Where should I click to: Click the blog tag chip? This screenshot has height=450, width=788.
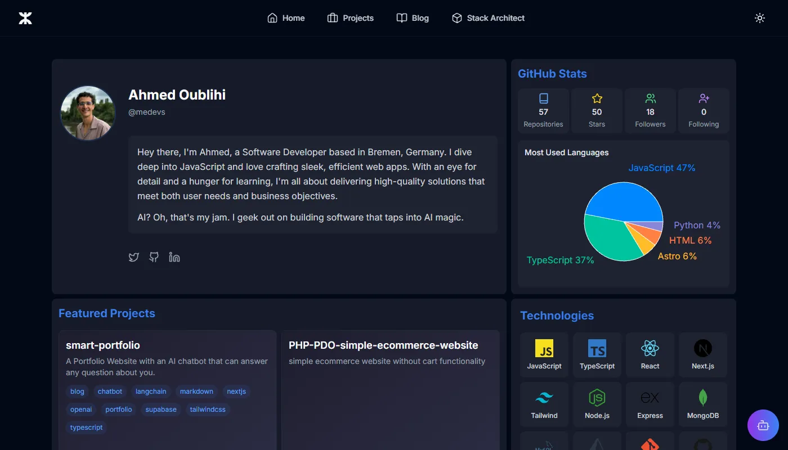(77, 391)
